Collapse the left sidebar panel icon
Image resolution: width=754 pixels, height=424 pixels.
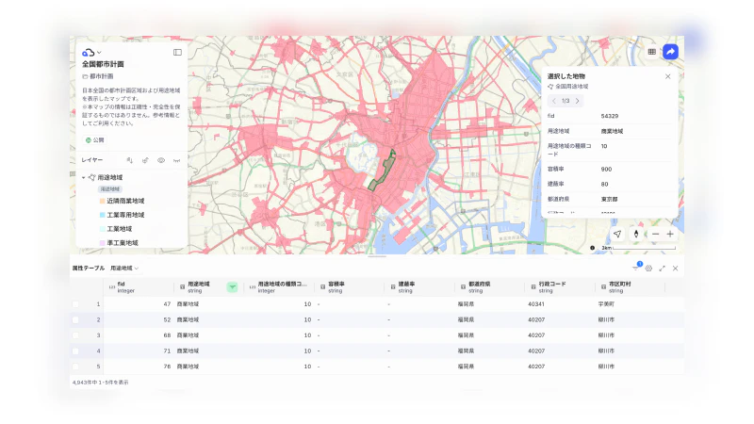[177, 53]
